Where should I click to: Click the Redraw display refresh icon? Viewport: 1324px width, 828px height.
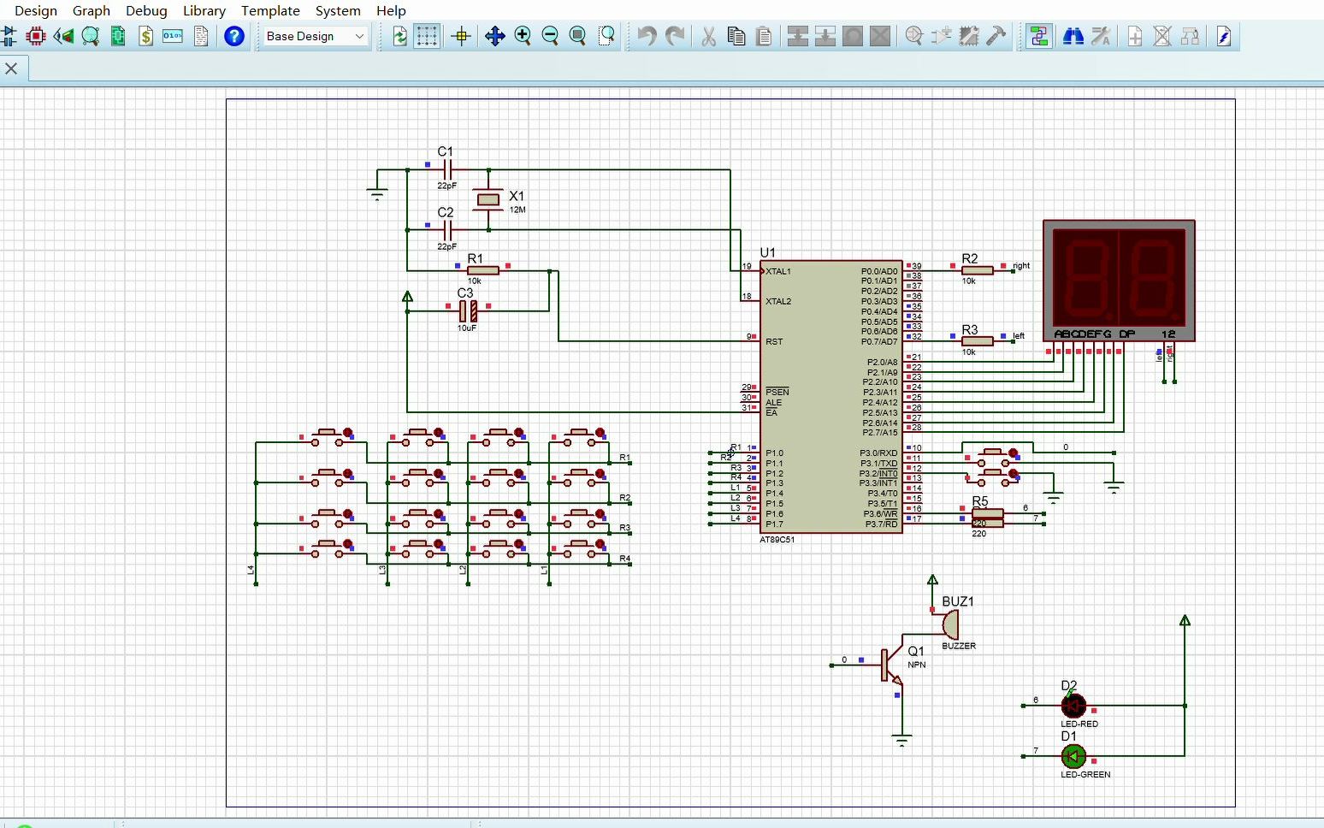point(399,36)
